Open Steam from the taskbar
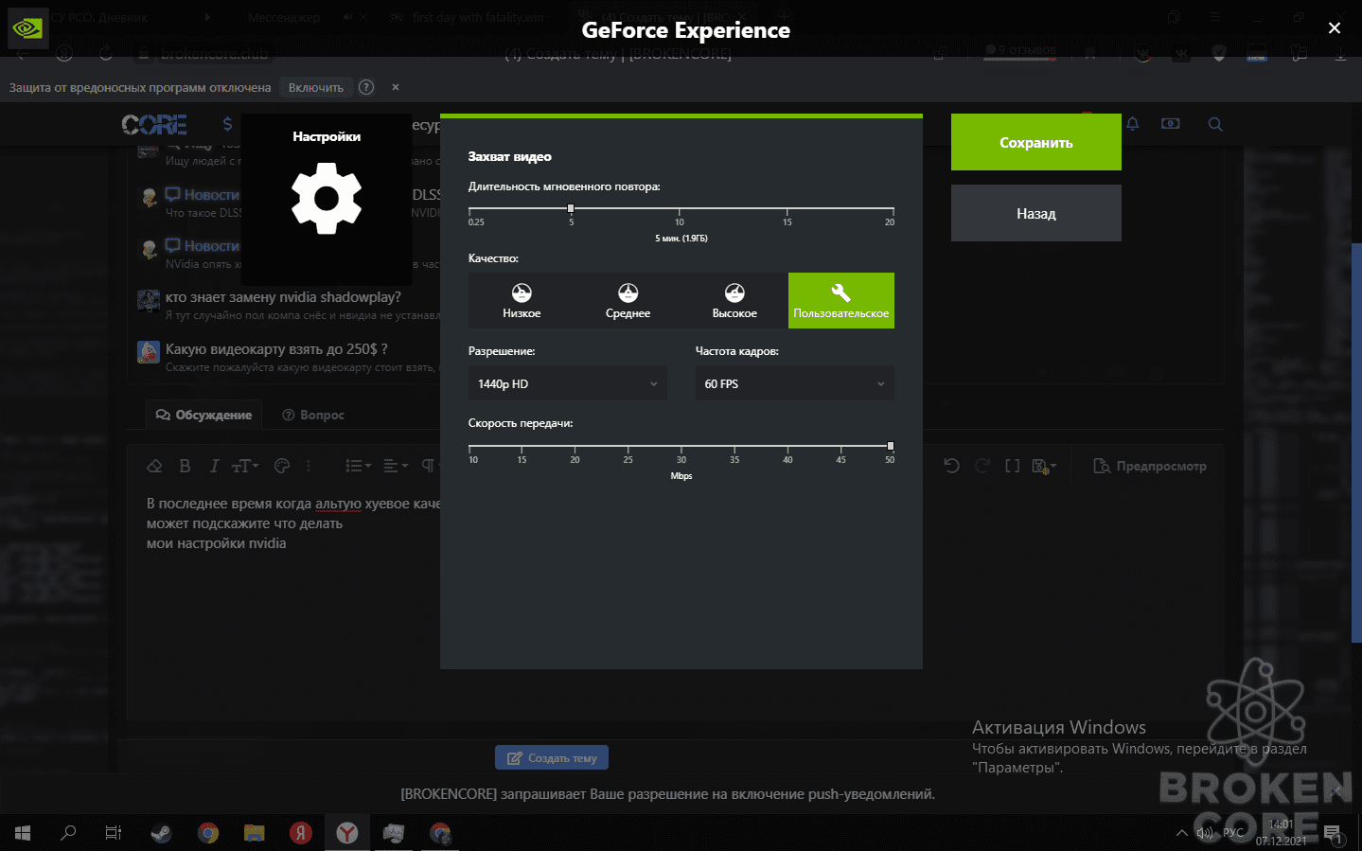 161,833
